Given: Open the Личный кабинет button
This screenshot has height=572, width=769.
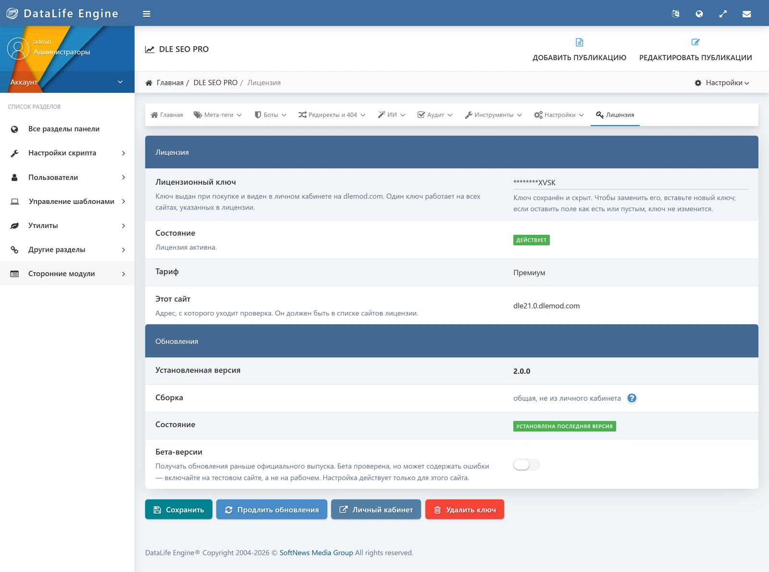Looking at the screenshot, I should click(376, 509).
